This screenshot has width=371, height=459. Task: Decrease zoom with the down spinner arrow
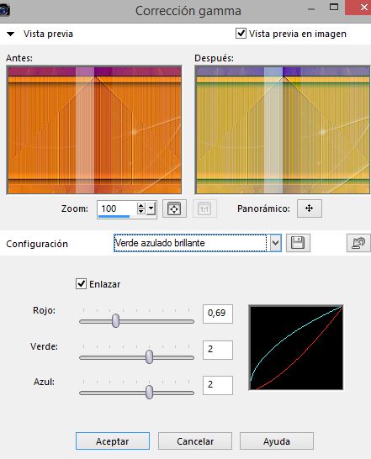pos(141,211)
